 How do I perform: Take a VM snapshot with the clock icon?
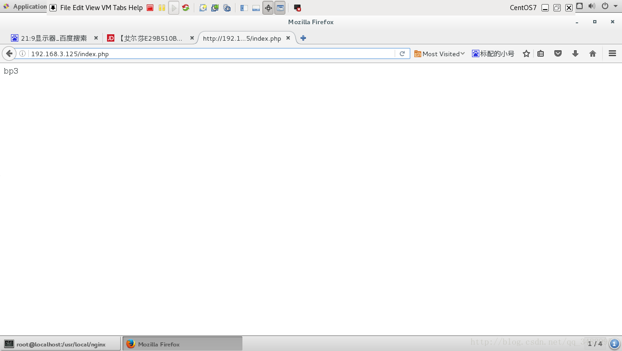coord(203,8)
